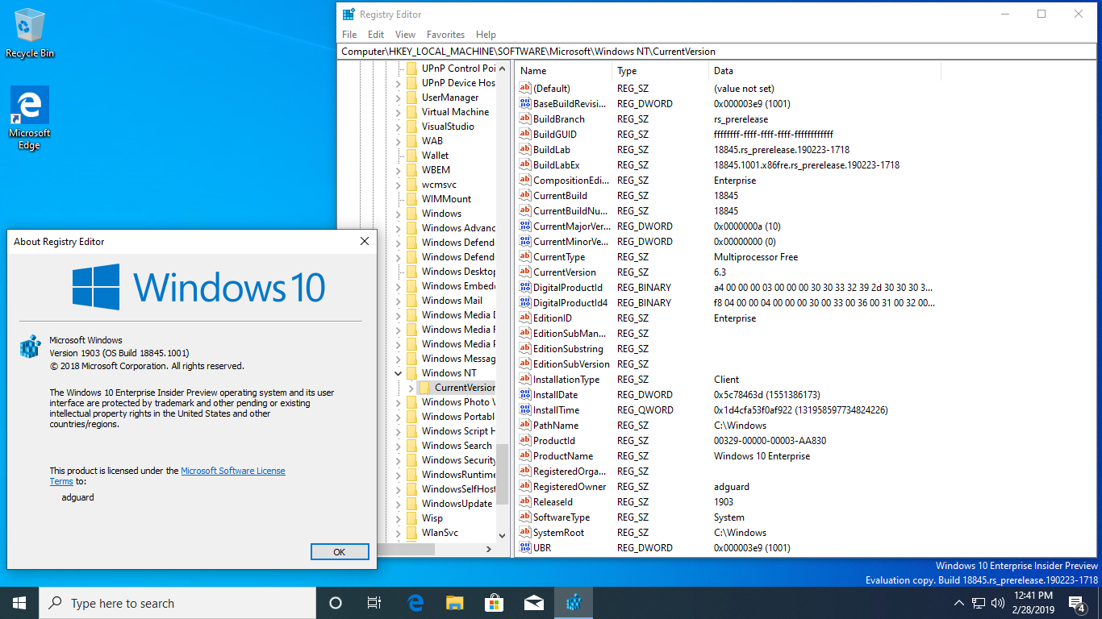Select the ProductName value row
Image resolution: width=1102 pixels, height=619 pixels.
click(x=726, y=456)
